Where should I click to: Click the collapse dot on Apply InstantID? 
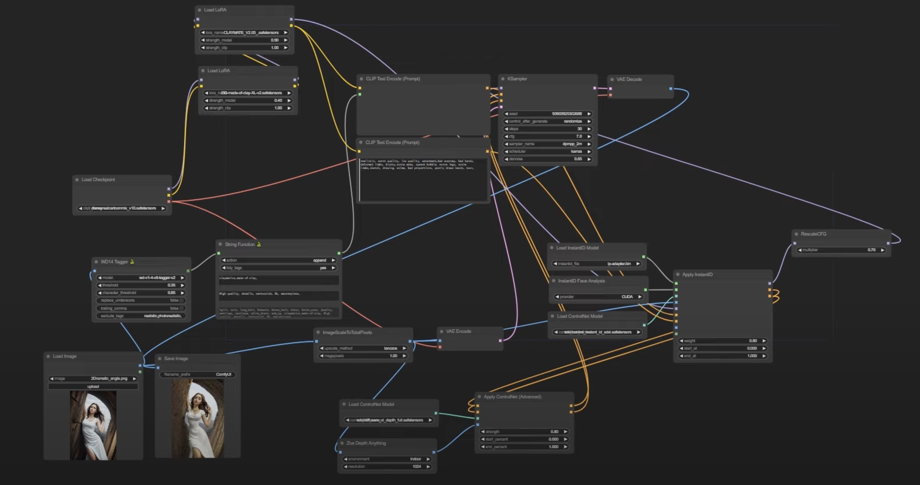[x=678, y=275]
